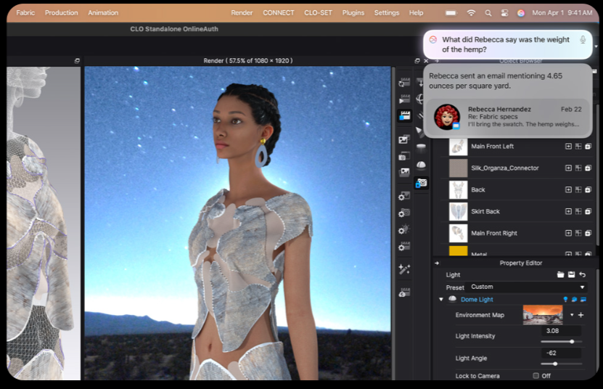The height and width of the screenshot is (389, 603).
Task: Click the image folder render icon
Action: coord(403,173)
